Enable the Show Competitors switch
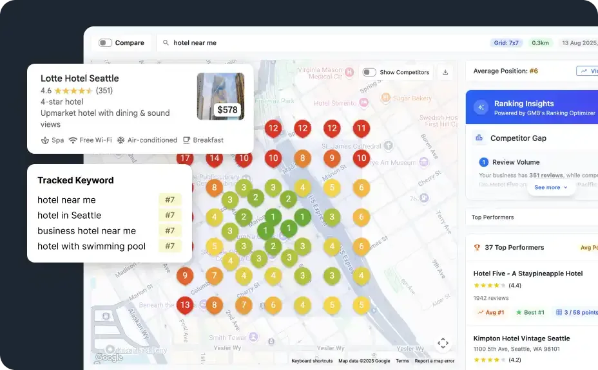This screenshot has width=598, height=370. pos(369,72)
